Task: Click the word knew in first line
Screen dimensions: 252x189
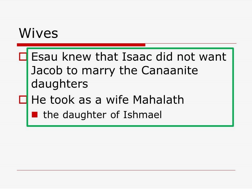Action: tap(76, 57)
